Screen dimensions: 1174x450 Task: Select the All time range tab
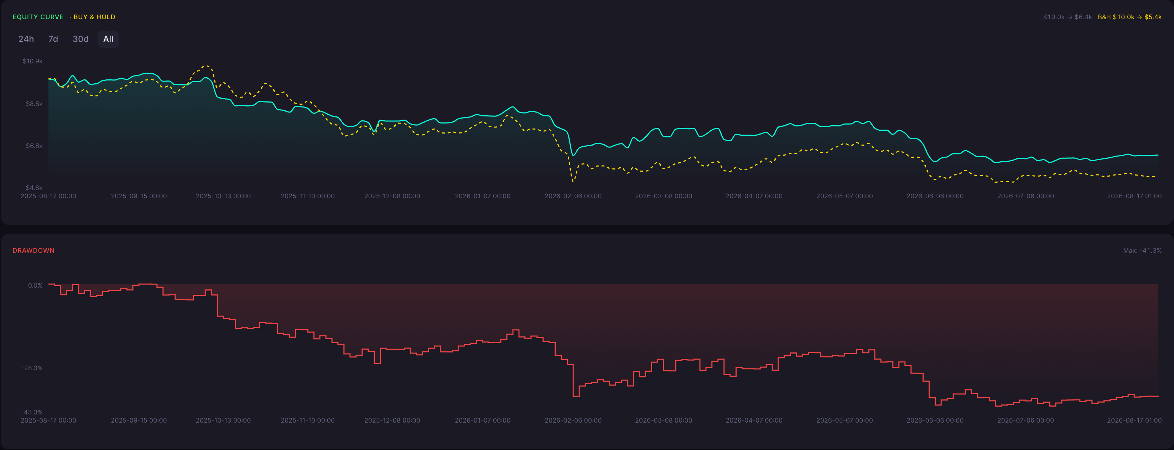coord(108,39)
